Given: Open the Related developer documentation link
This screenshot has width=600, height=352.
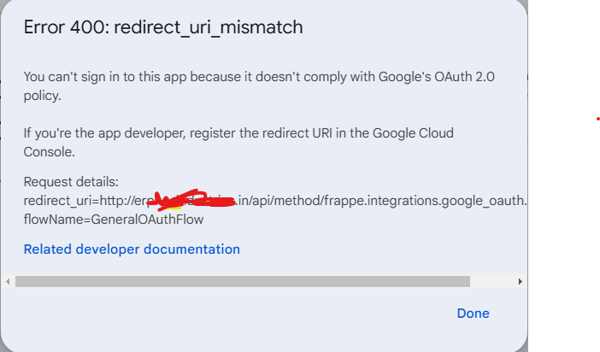Looking at the screenshot, I should (132, 249).
